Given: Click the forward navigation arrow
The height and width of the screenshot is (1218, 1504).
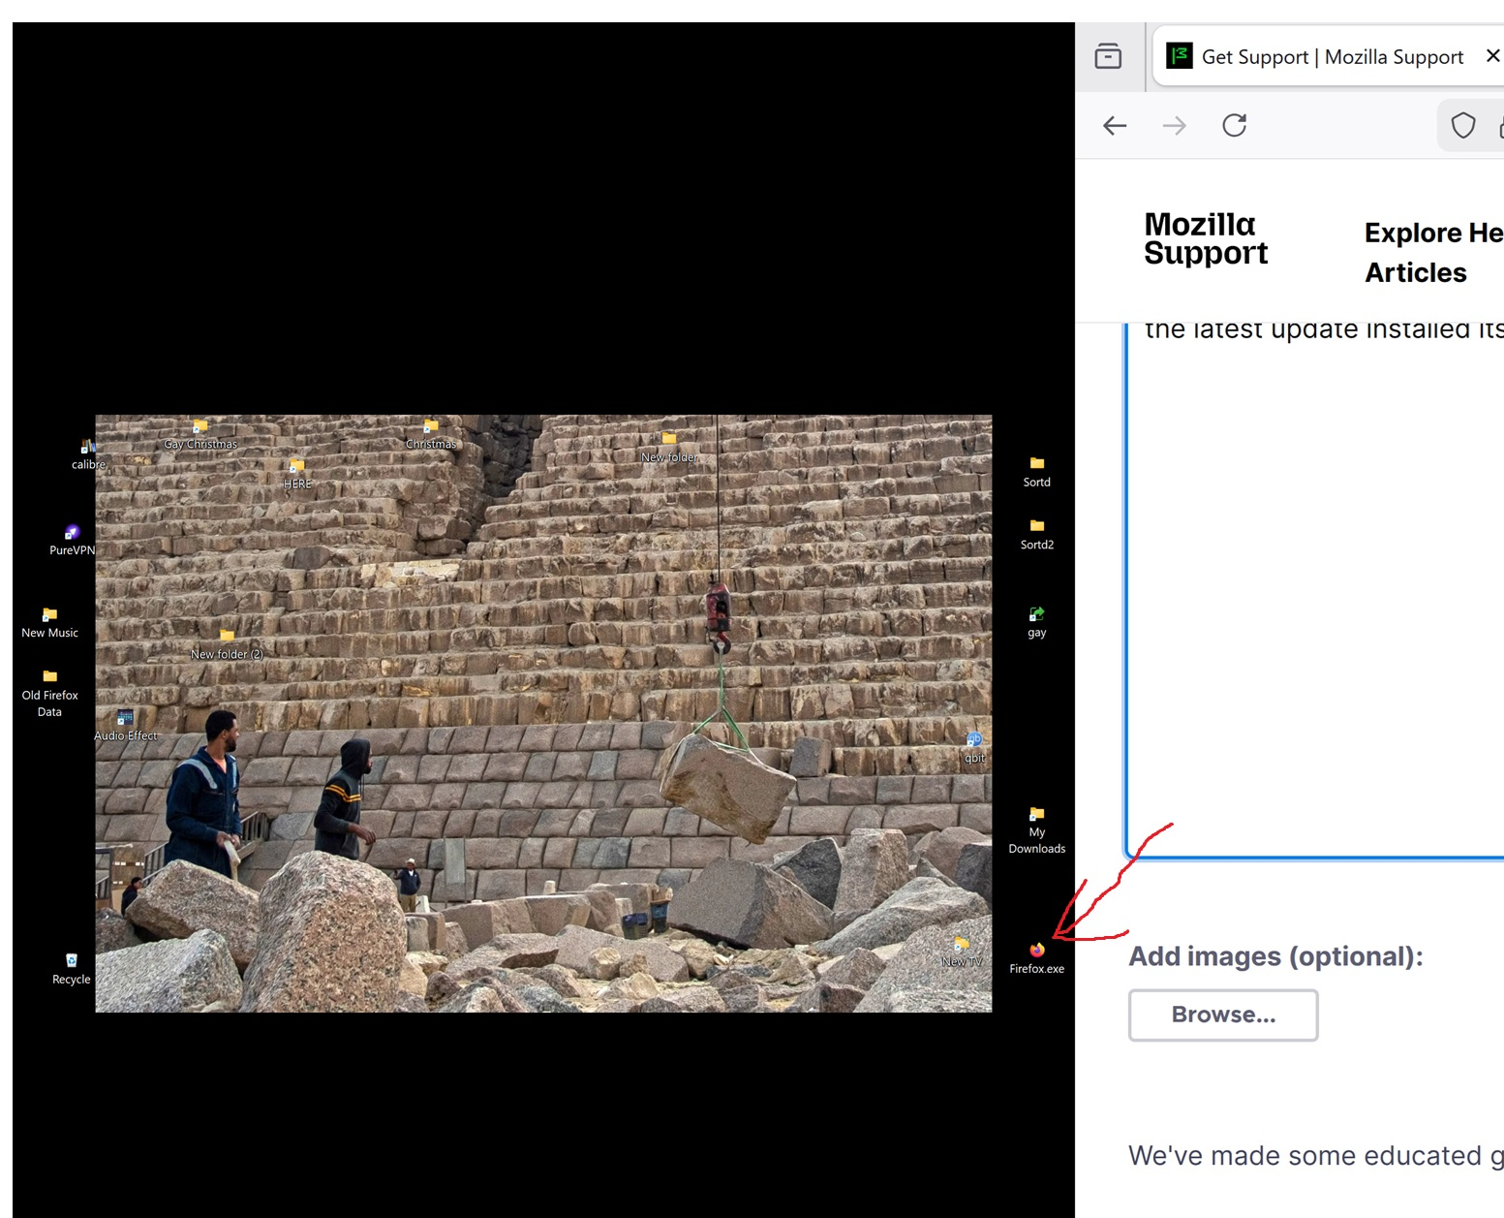Looking at the screenshot, I should (x=1174, y=126).
